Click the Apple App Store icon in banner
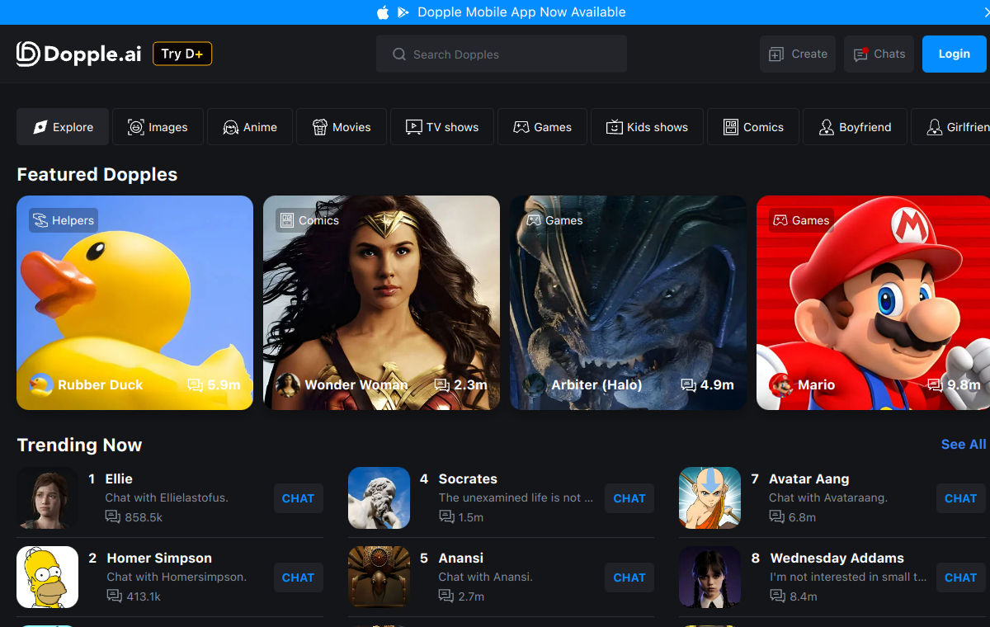Screen dimensions: 990x627 [383, 12]
